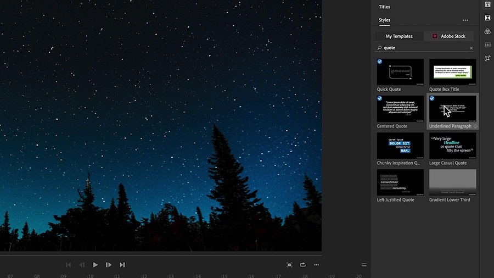Viewport: 494px width, 278px height.
Task: Open the Transitions panel icon
Action: pyautogui.click(x=487, y=18)
